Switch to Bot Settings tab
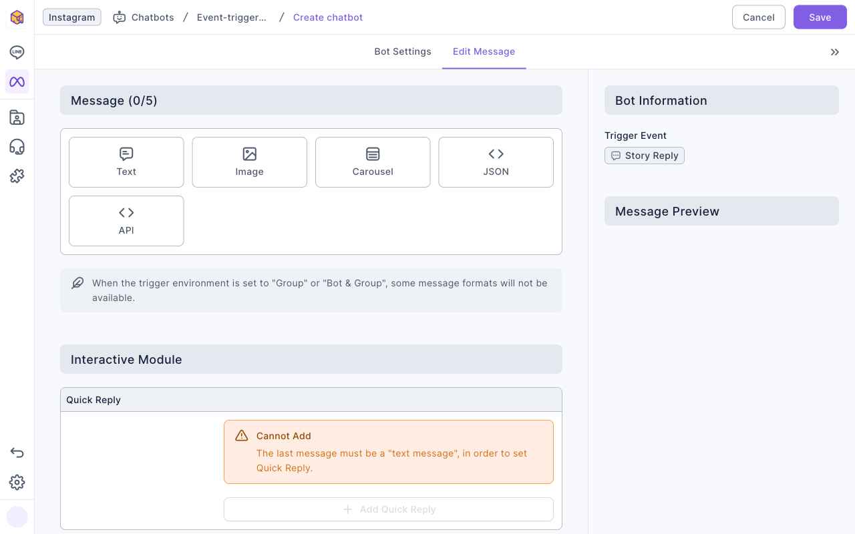855x534 pixels. (403, 51)
